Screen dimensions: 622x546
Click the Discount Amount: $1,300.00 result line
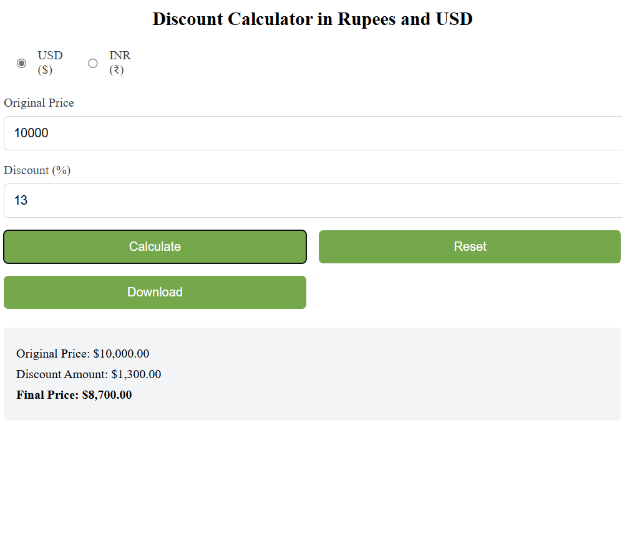tap(89, 374)
